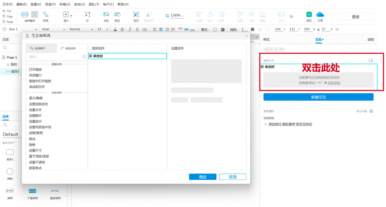The image size is (386, 207).
Task: Open the 帮助(H) menu
Action: tap(123, 4)
